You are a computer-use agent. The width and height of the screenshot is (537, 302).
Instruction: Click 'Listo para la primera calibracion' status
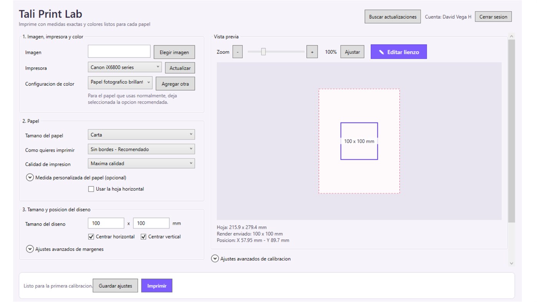coord(58,286)
